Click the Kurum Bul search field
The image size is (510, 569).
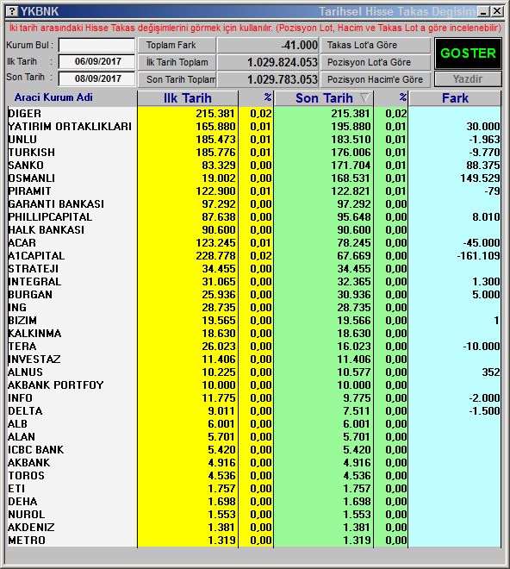click(x=96, y=46)
